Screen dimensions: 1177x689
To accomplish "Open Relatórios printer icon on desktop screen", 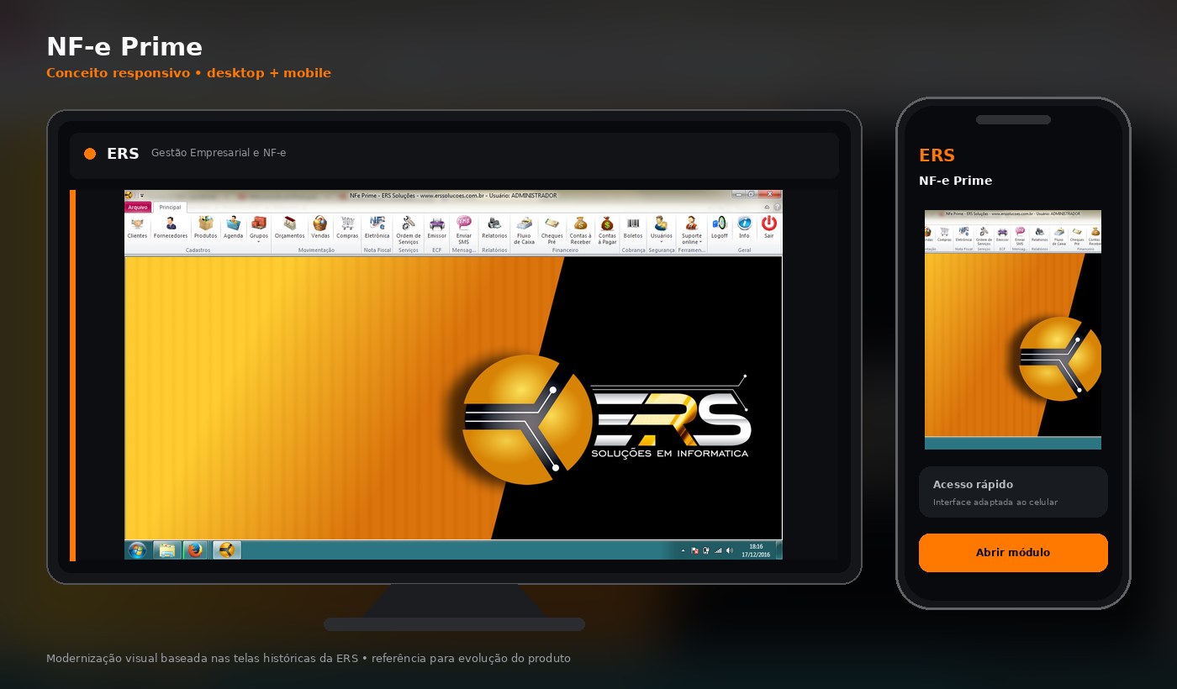I will pyautogui.click(x=494, y=228).
